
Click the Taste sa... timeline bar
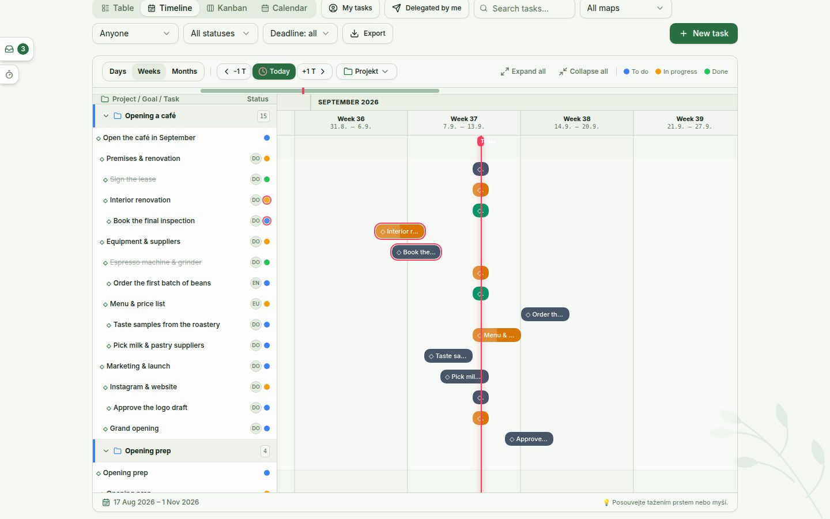(x=448, y=356)
